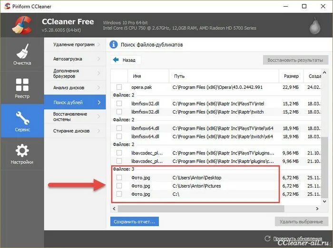Image resolution: width=333 pixels, height=248 pixels.
Task: Open the Настройки gear section
Action: coord(22,153)
